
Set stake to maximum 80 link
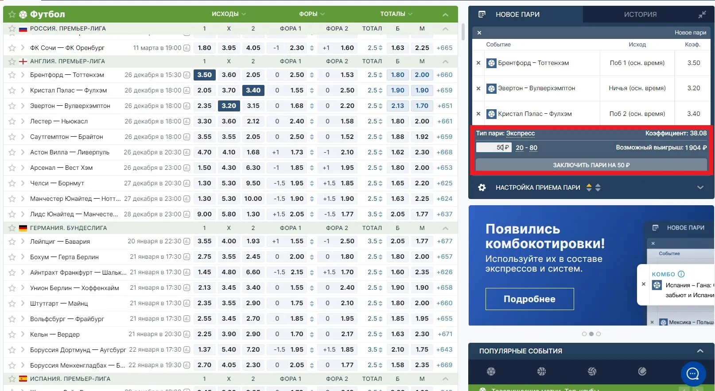click(x=533, y=148)
